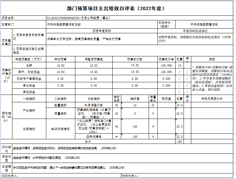Select the 预算执行情况（10分） section header

[6, 75]
